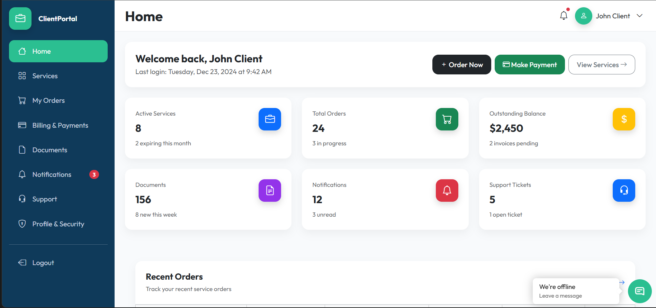Open Profile & Security menu item
This screenshot has height=308, width=656.
(58, 224)
